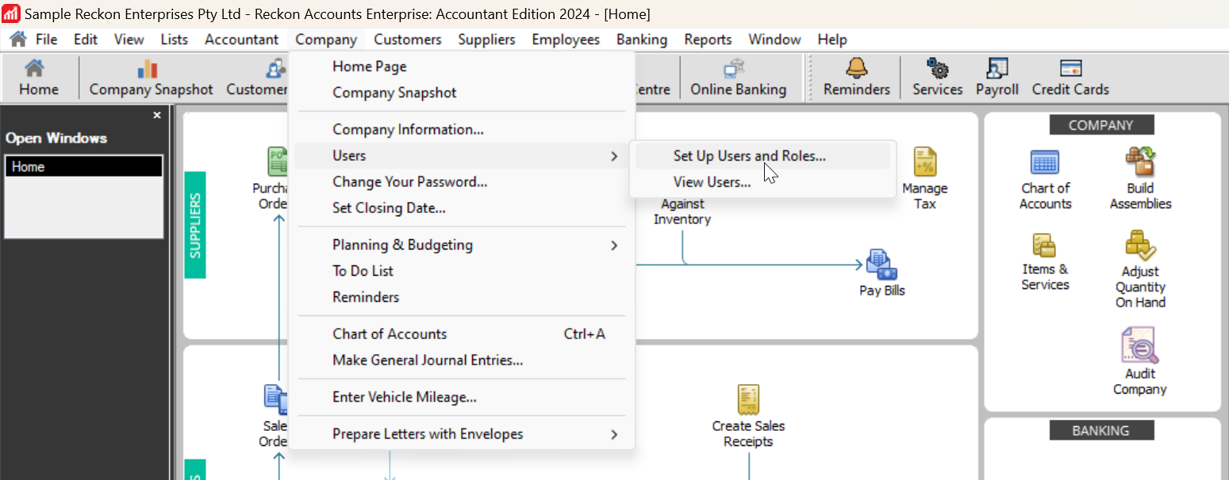1229x480 pixels.
Task: Open the Banking menu
Action: click(x=642, y=39)
